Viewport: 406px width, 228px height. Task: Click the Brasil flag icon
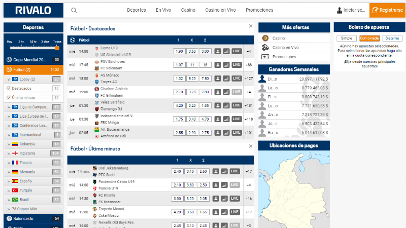click(x=15, y=200)
